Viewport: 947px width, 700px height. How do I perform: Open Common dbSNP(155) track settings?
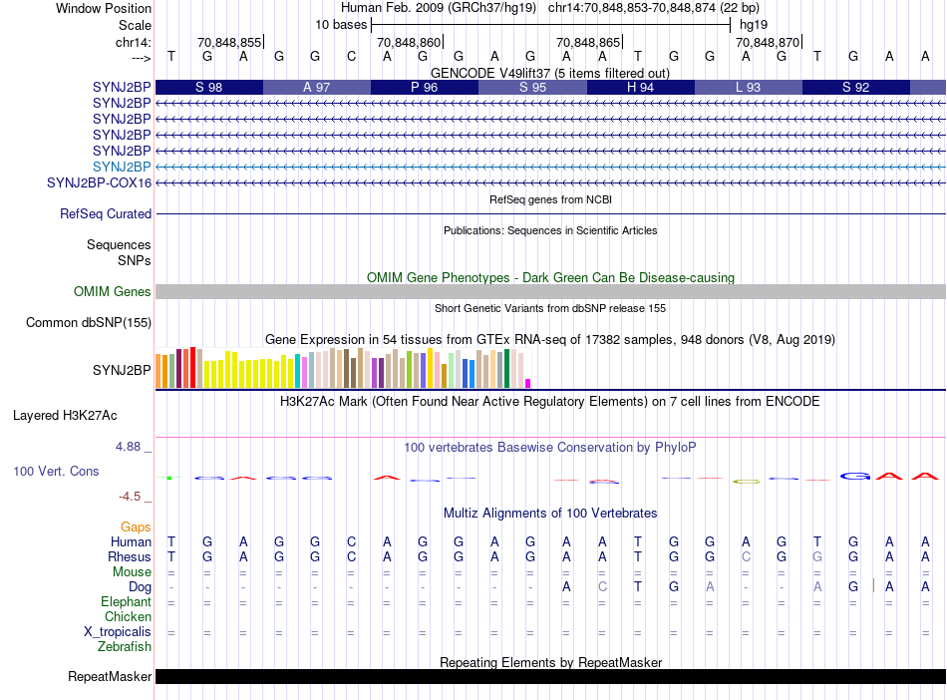click(89, 322)
